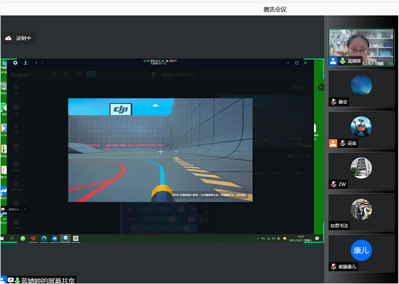Viewport: 399px width, 284px height.
Task: Select 如君书法 participant avatar
Action: [x=361, y=209]
